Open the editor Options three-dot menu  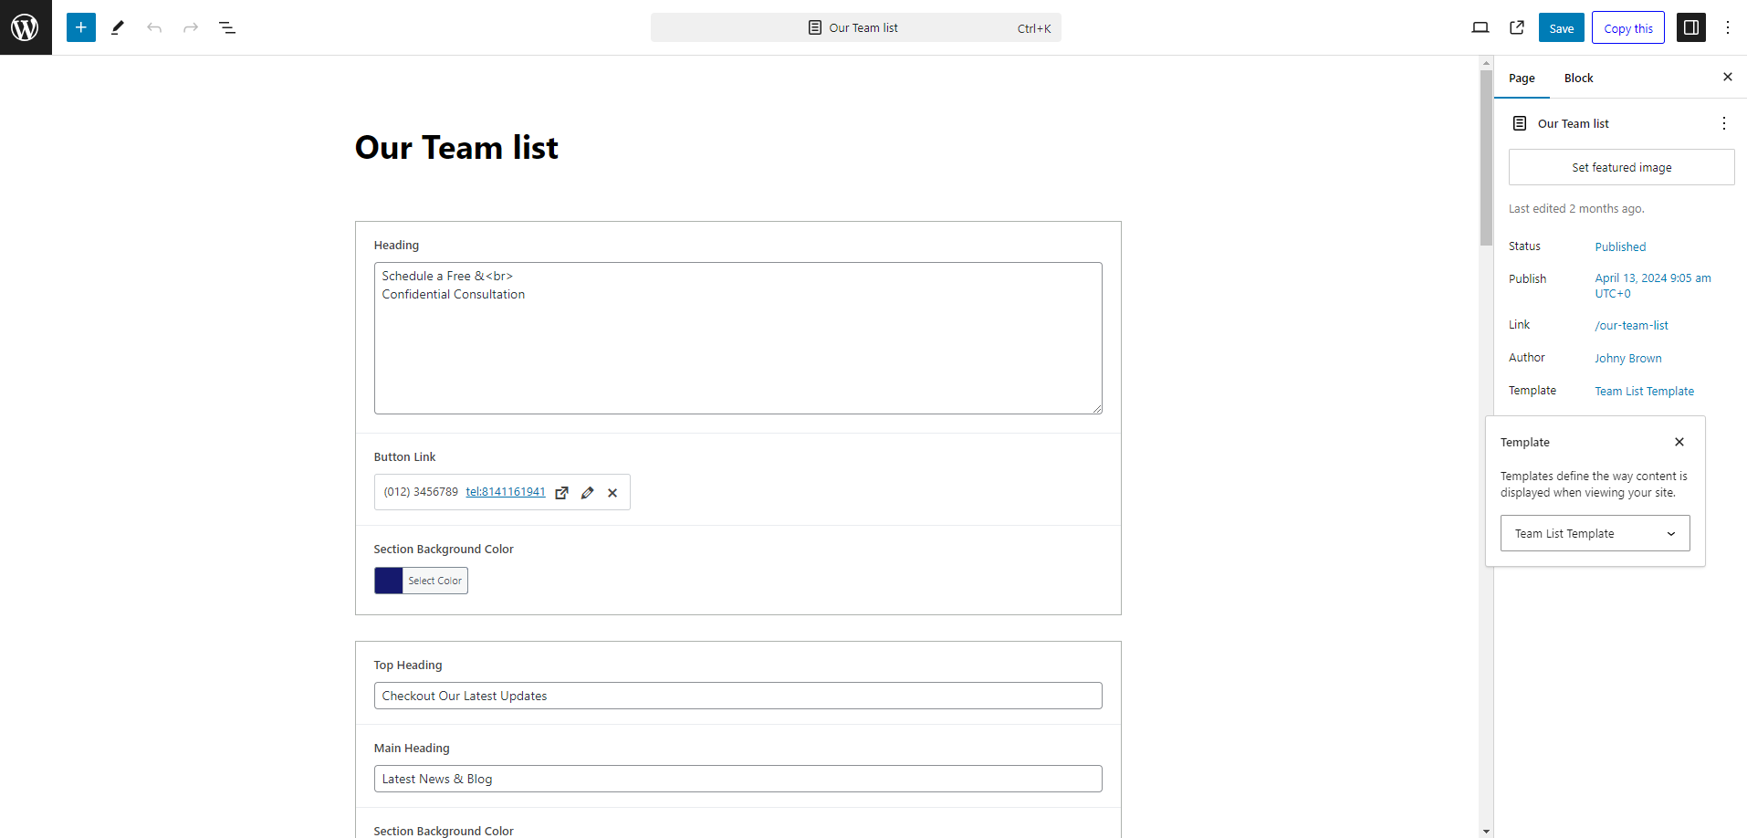click(x=1727, y=27)
